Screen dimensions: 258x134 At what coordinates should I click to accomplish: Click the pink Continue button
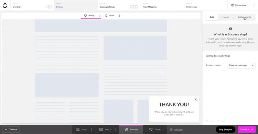(247, 130)
